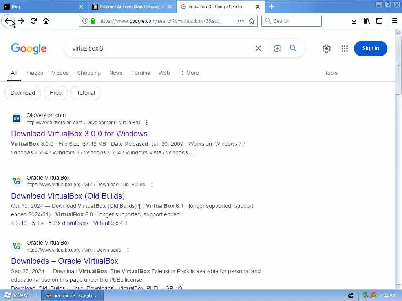This screenshot has height=301, width=402.
Task: Show site information icon in address bar
Action: coord(85,21)
